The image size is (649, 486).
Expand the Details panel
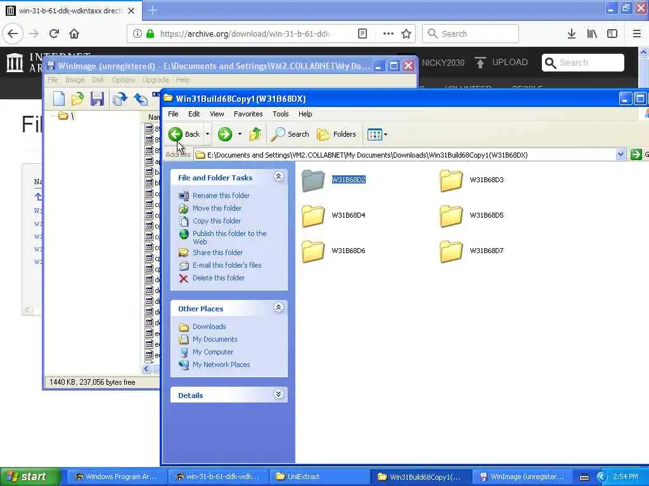(279, 394)
